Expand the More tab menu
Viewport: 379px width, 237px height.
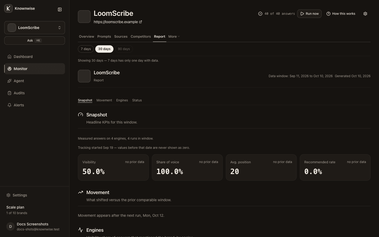(x=174, y=37)
